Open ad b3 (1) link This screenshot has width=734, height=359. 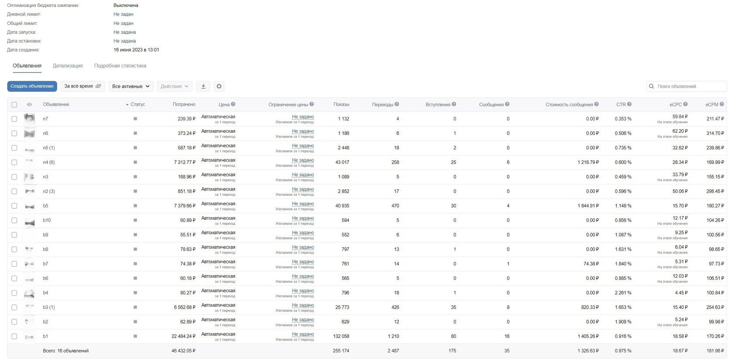coord(49,307)
